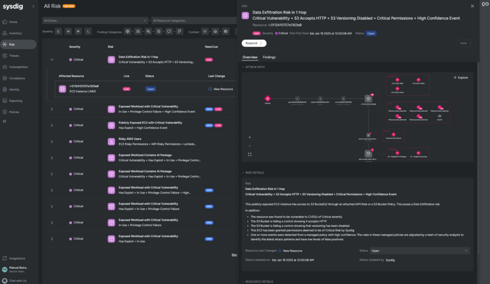Toggle the lightning-bolt finding category filter
The height and width of the screenshot is (284, 490).
179,31
